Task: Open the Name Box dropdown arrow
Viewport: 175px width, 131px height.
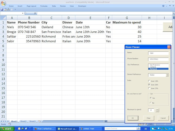Action: pyautogui.click(x=23, y=13)
